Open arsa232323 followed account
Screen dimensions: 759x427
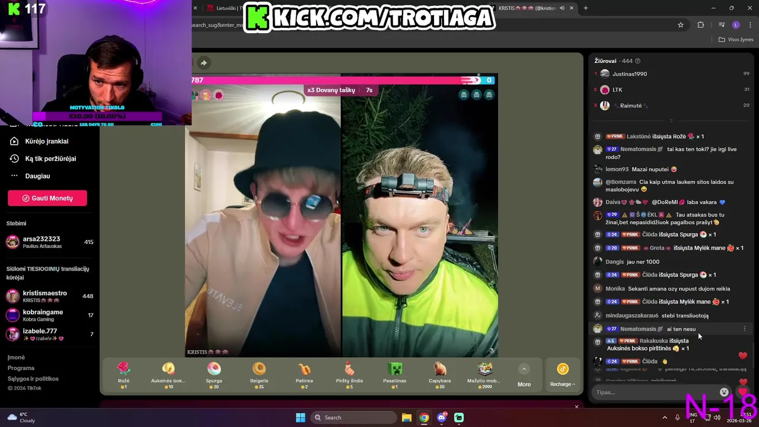(50, 242)
